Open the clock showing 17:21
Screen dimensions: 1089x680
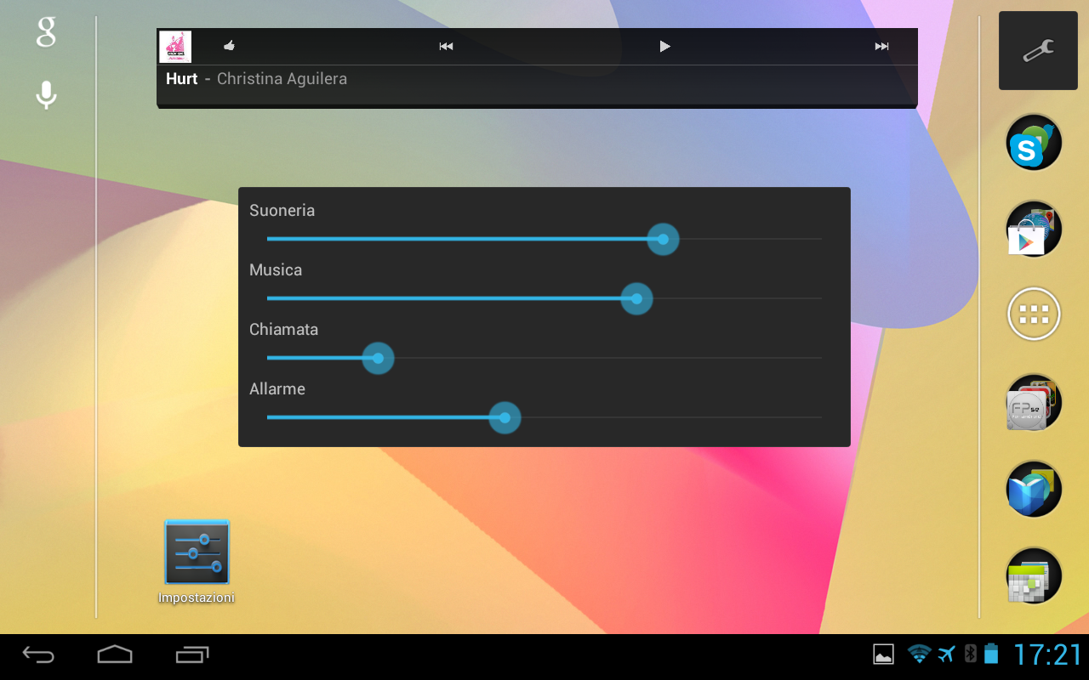click(1047, 654)
